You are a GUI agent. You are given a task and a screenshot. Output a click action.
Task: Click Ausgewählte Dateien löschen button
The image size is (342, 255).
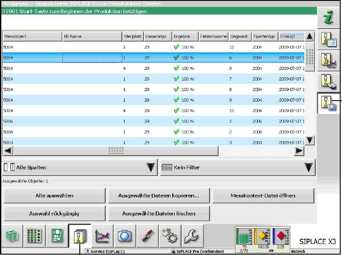(x=159, y=214)
